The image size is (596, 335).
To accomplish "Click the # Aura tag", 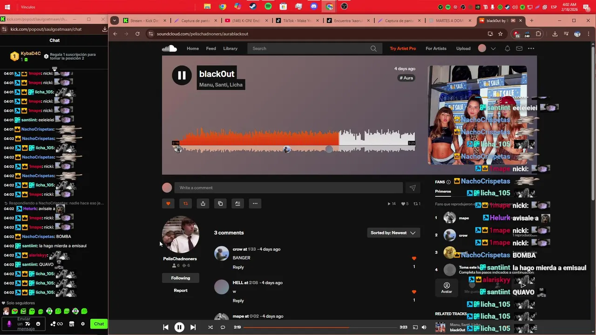I will click(x=406, y=78).
